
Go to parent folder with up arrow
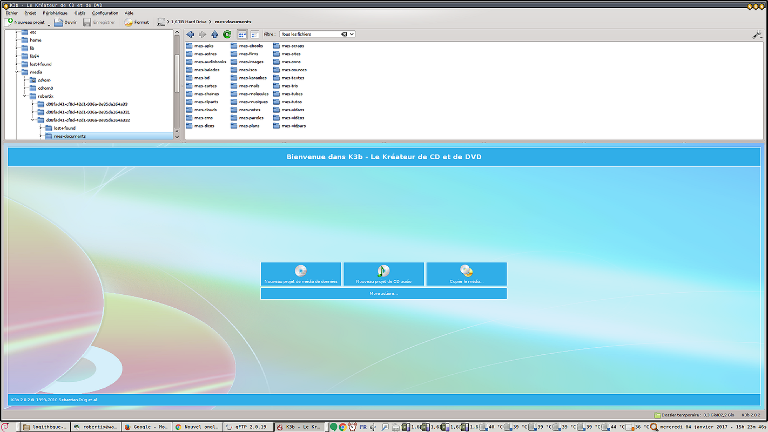215,34
